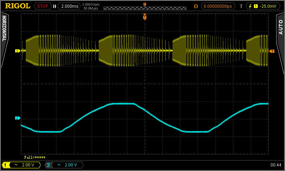Select the delay value 0.00000000ps field
Screen dimensions: 285x171
pyautogui.click(x=218, y=6)
